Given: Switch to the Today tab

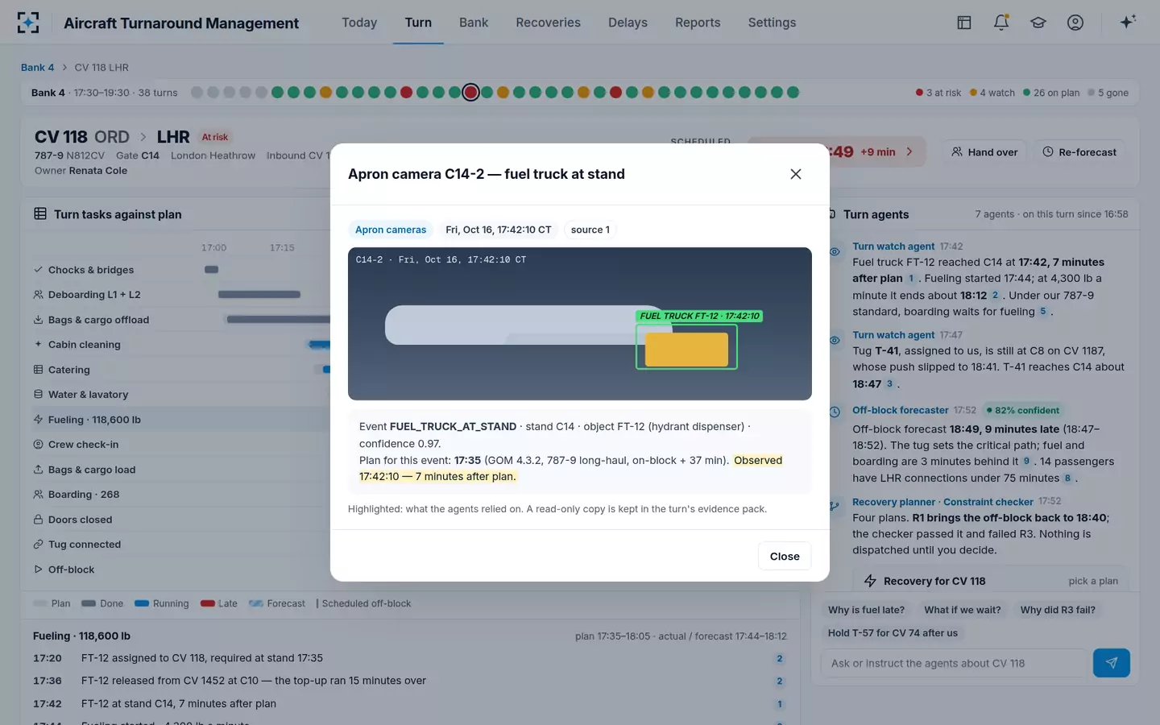Looking at the screenshot, I should click(x=359, y=23).
